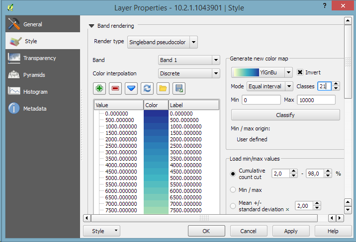Switch to the Transparency tab

point(39,58)
